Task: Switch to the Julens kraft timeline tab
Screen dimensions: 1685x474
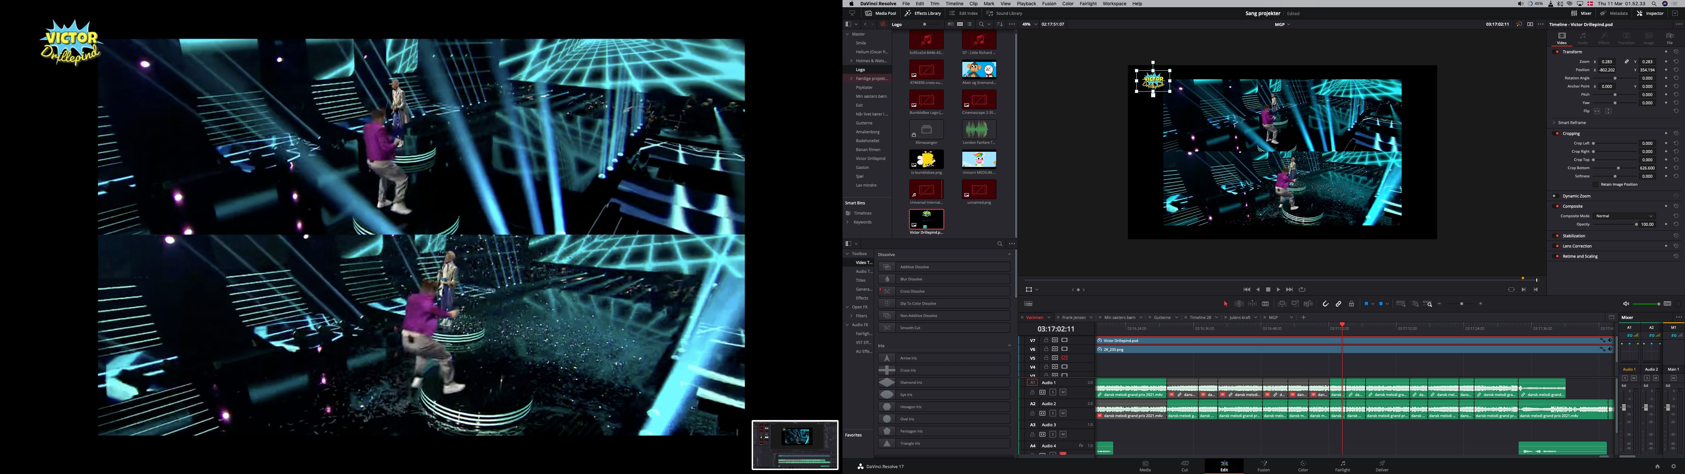Action: coord(1239,318)
